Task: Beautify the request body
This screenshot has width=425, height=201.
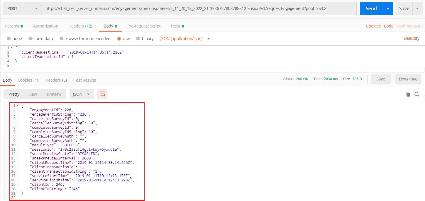Action: point(412,38)
